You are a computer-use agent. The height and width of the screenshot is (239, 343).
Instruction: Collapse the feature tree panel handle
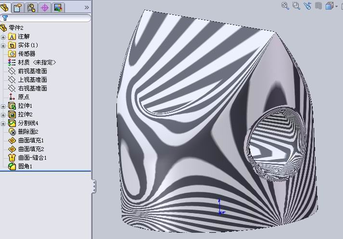coord(94,186)
